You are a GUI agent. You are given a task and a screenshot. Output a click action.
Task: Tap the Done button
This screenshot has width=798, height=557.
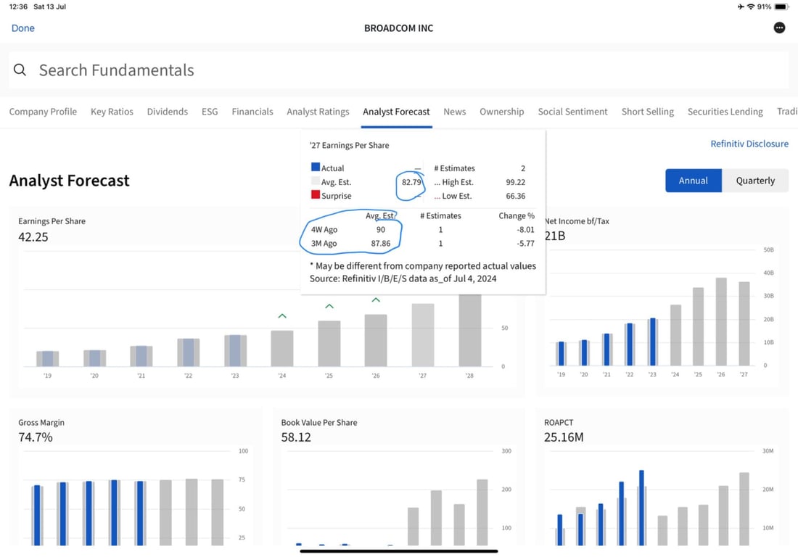[23, 28]
